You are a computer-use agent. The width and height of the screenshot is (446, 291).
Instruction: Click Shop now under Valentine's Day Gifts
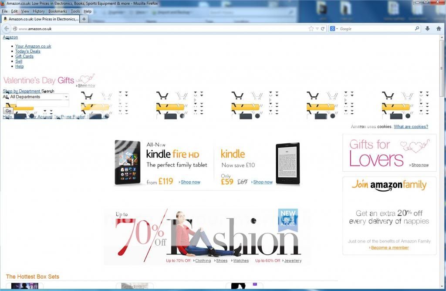[x=87, y=86]
